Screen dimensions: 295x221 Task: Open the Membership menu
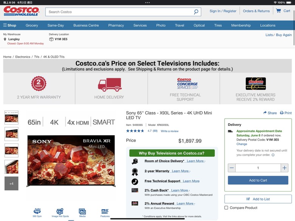pos(241,25)
